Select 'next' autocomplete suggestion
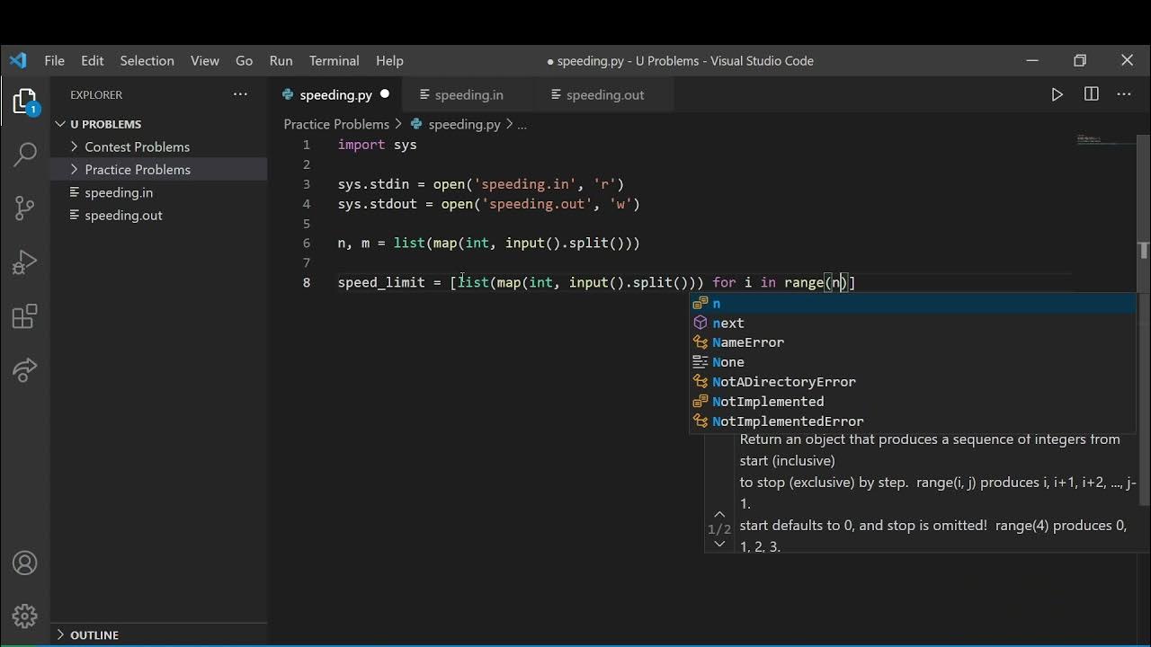Viewport: 1151px width, 647px height. coord(913,323)
